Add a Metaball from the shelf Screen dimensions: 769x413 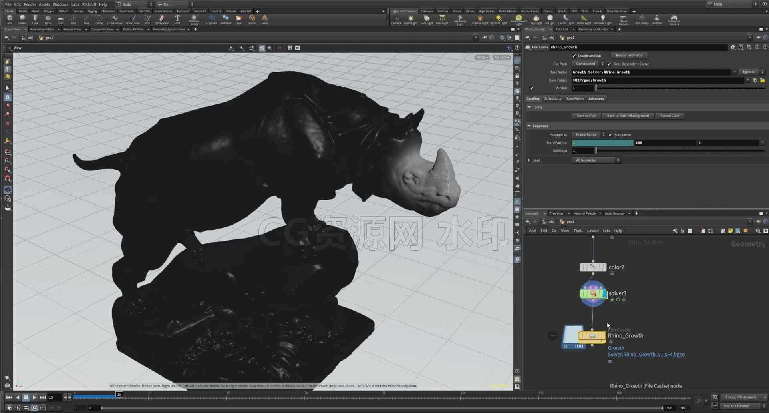pyautogui.click(x=225, y=20)
